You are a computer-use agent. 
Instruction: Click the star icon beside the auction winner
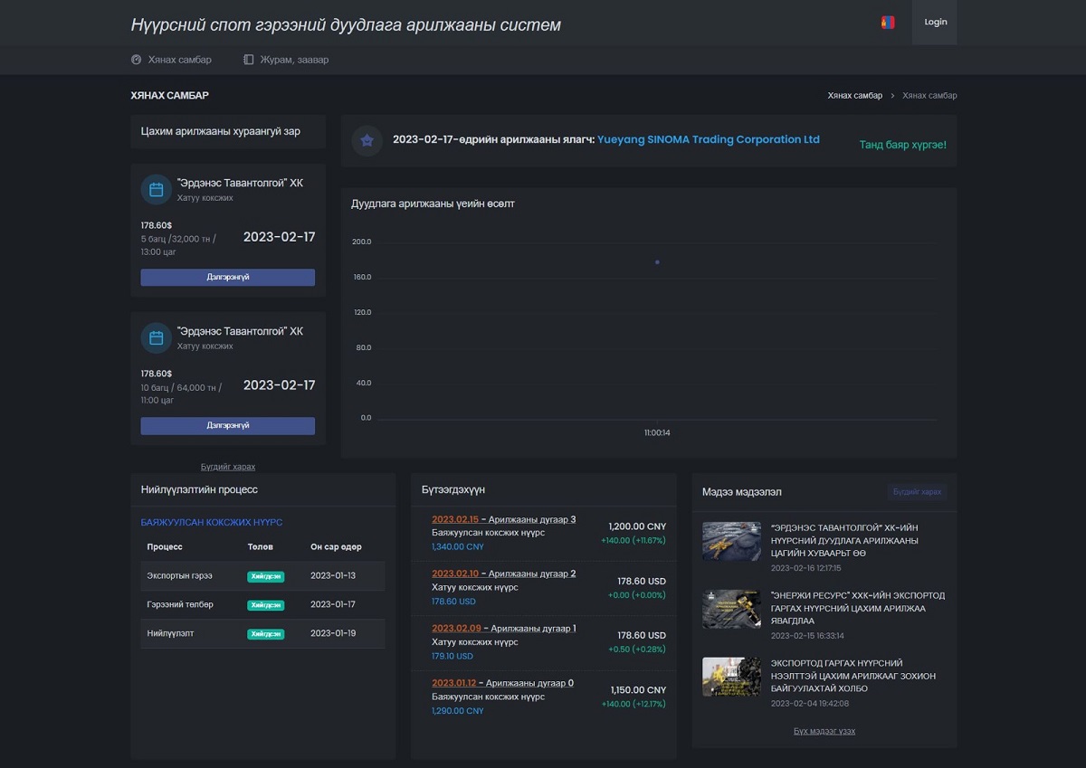pos(367,141)
